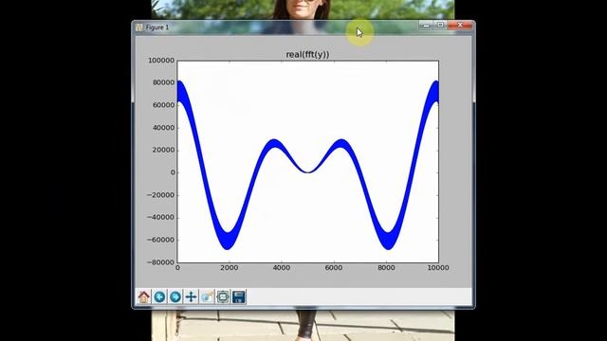
Task: Click the blue curve's central dip at zero
Action: (307, 171)
